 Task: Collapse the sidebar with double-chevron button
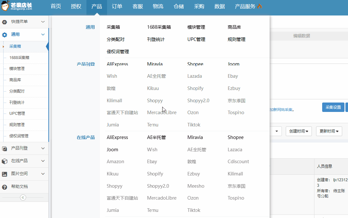[x=23, y=197]
